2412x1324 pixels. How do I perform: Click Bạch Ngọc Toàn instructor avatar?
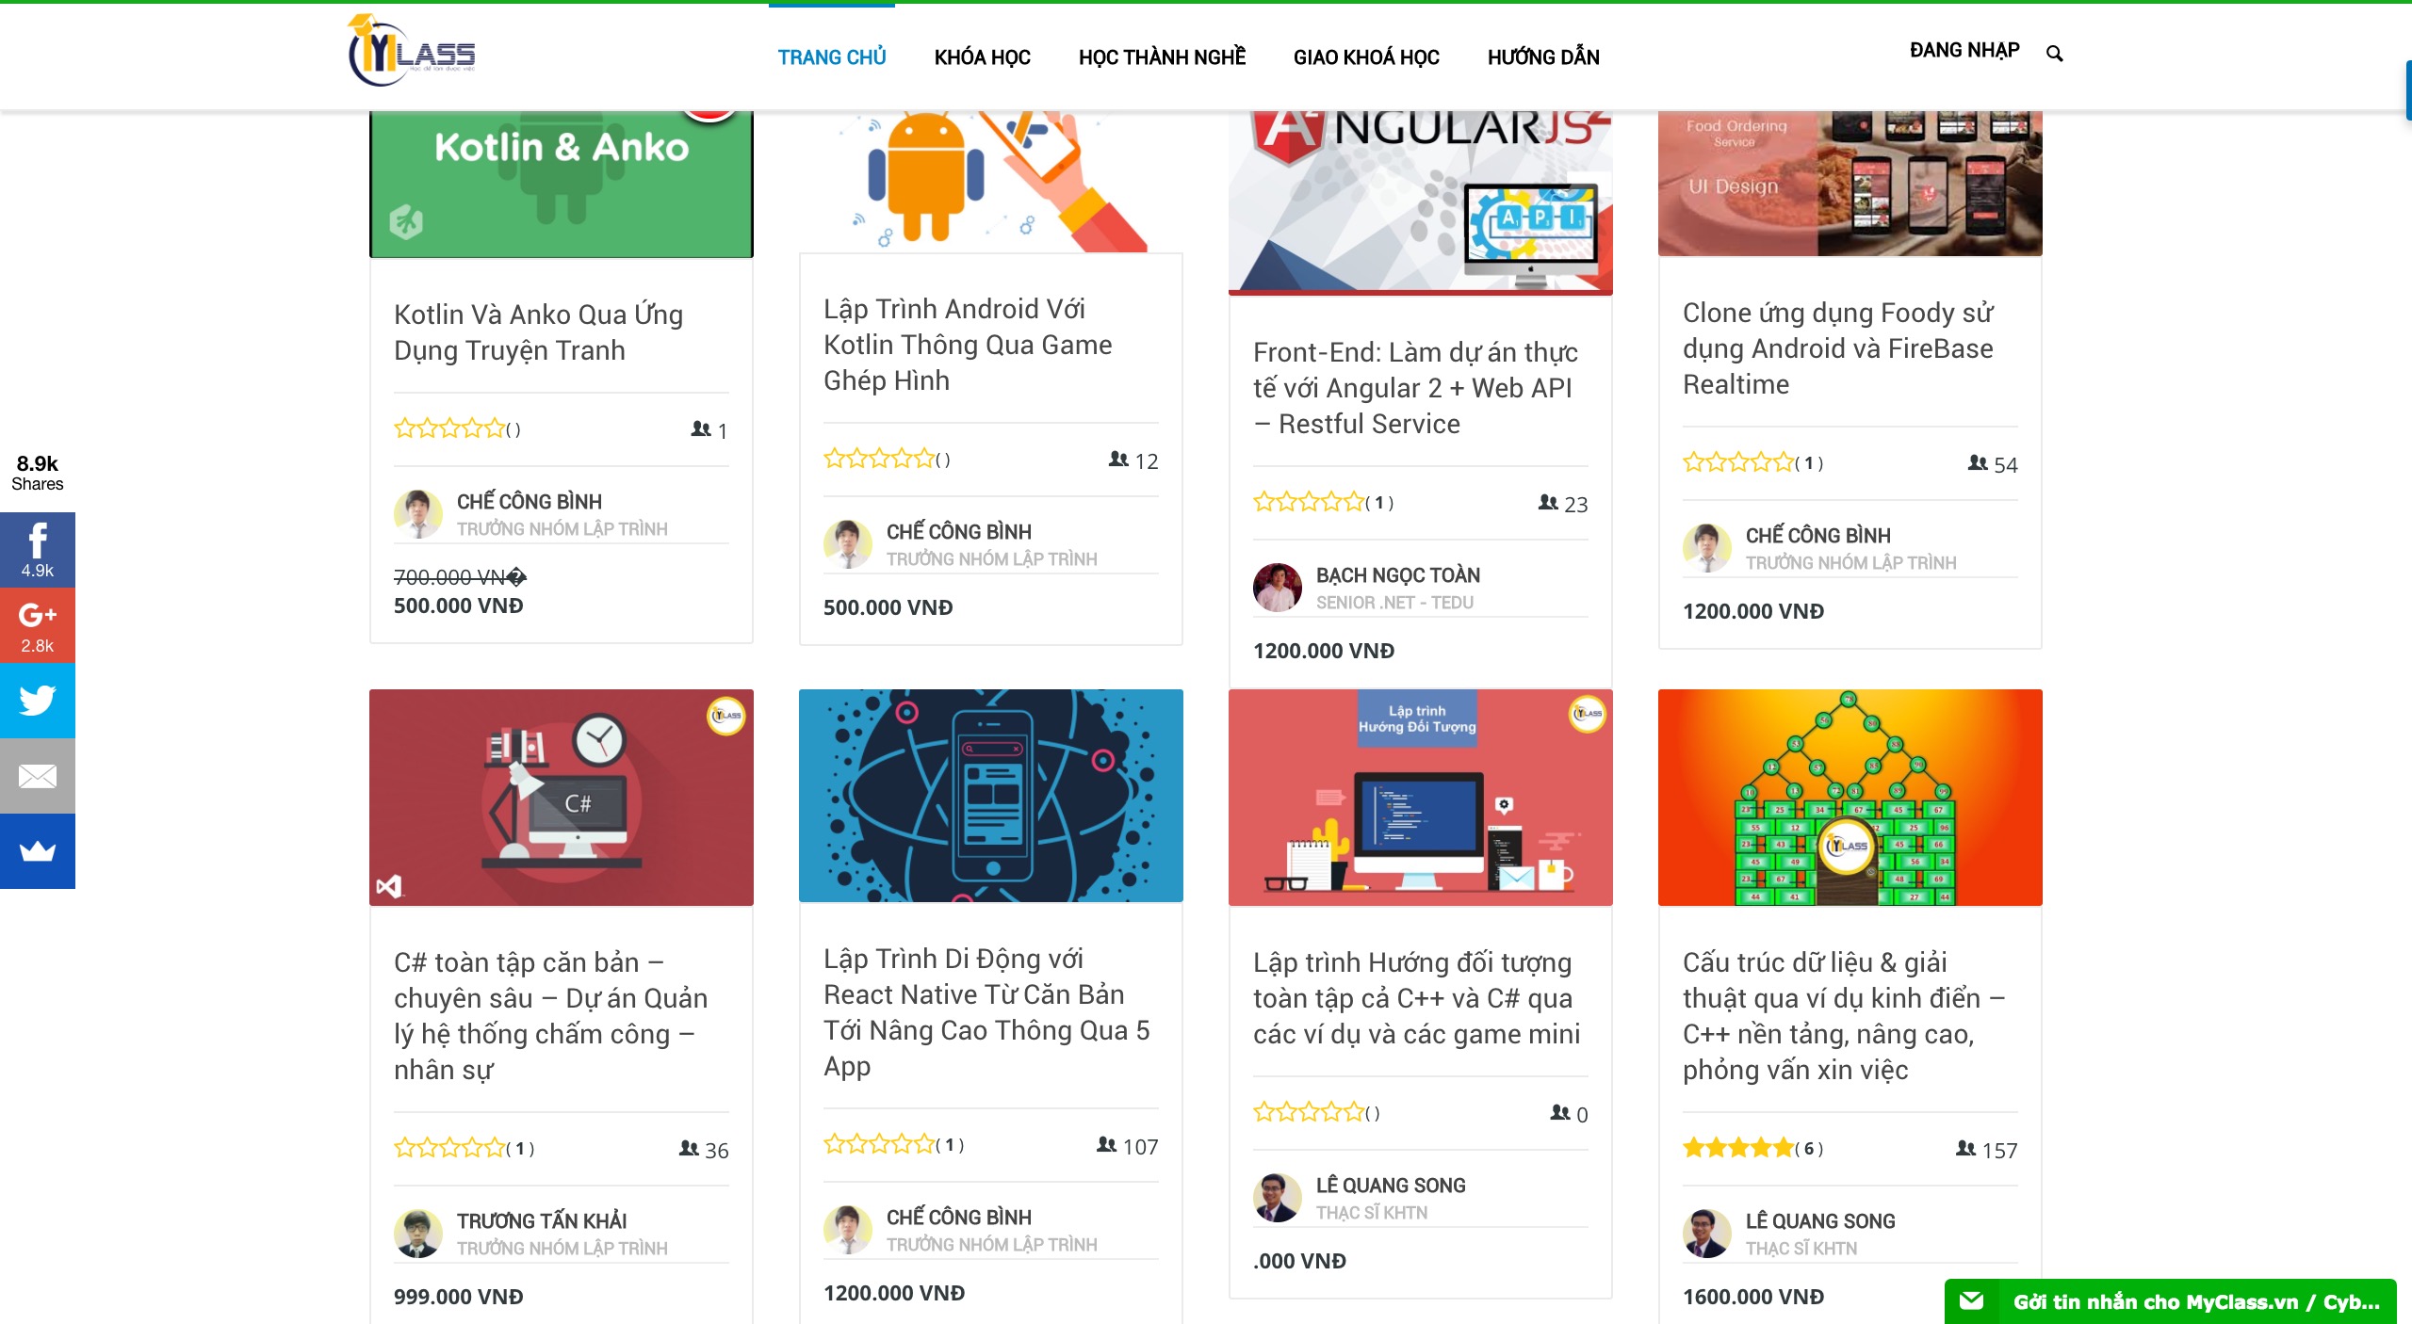tap(1277, 587)
